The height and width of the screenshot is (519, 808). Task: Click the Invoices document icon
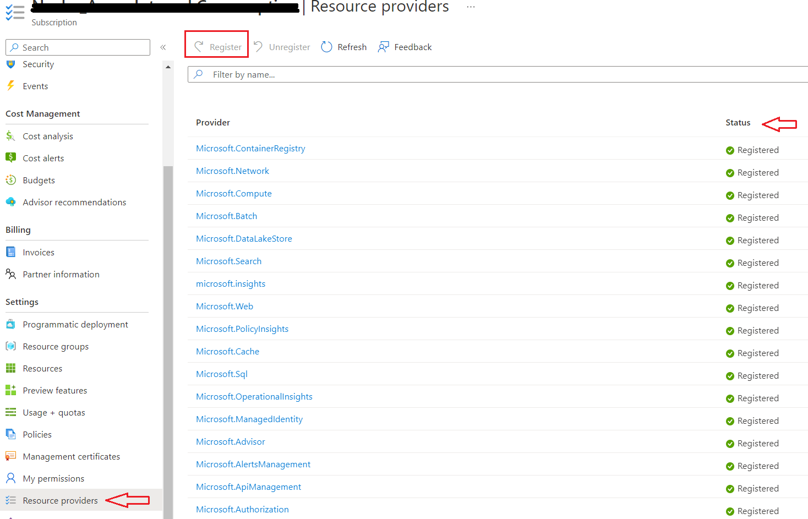(x=11, y=252)
